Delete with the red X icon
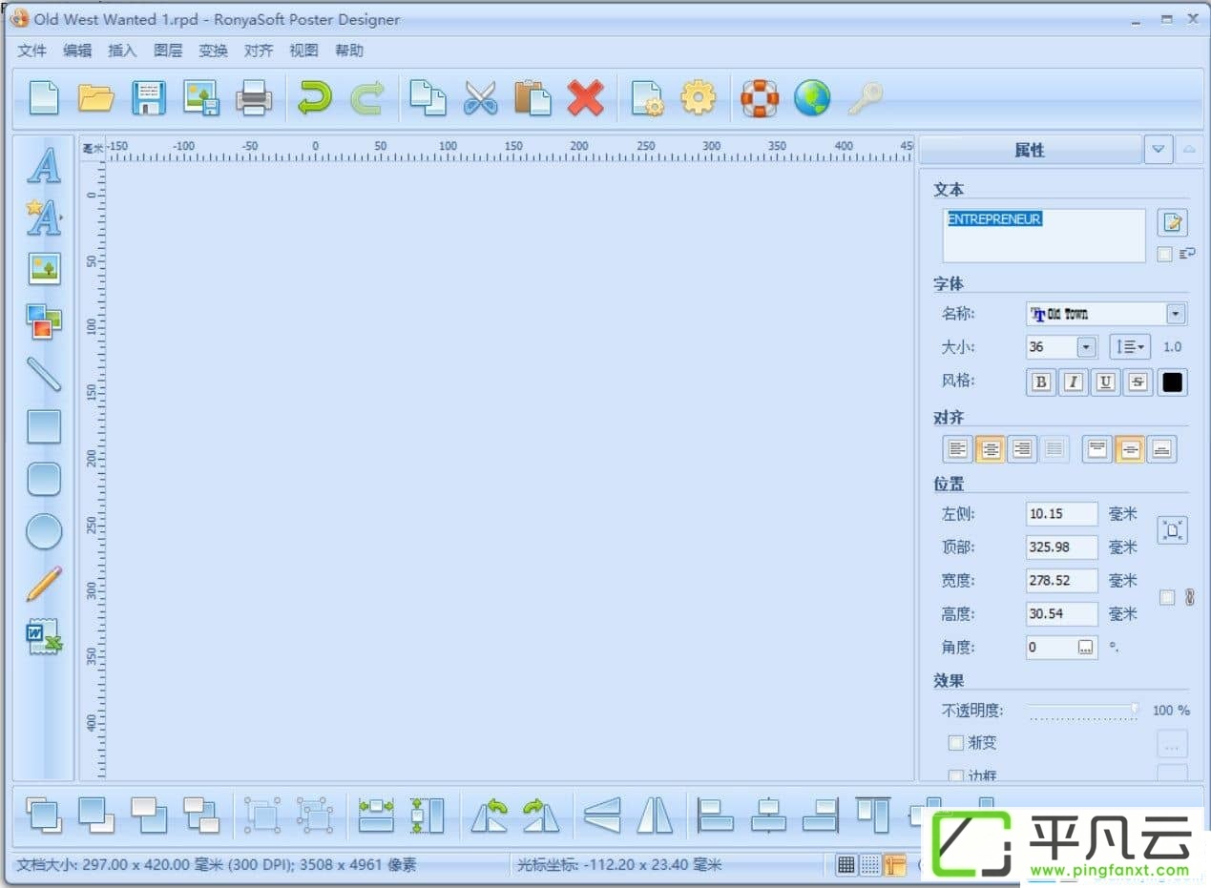This screenshot has height=888, width=1211. [x=585, y=97]
